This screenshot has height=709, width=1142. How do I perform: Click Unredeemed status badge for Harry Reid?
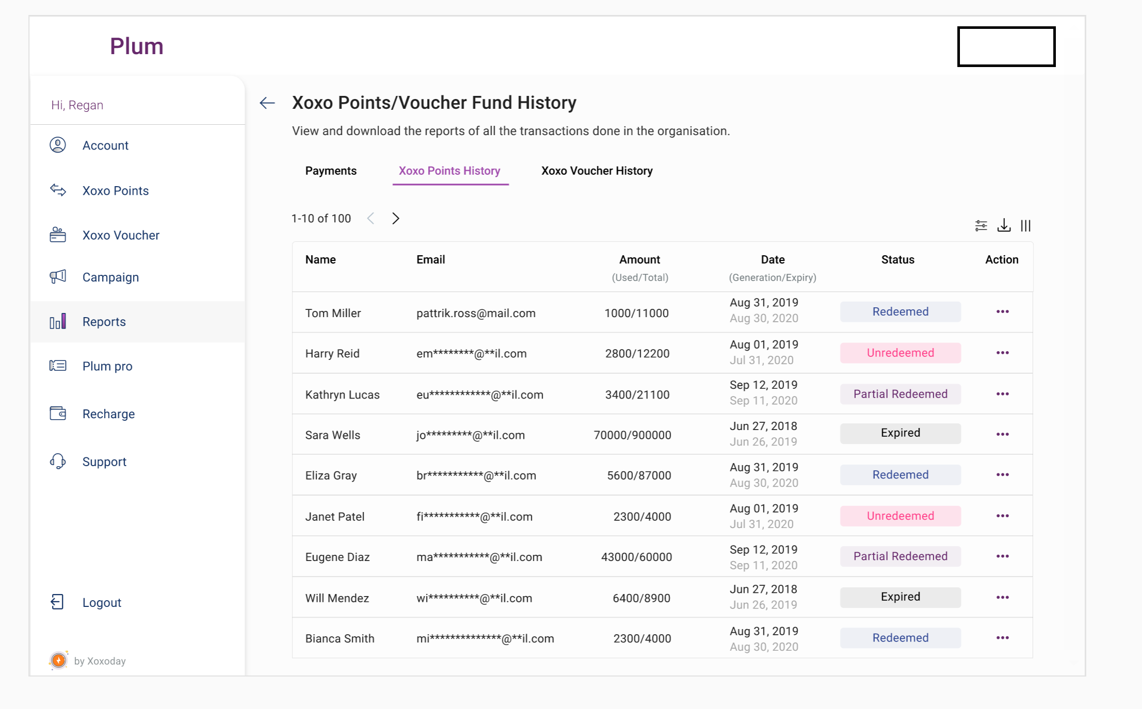[900, 353]
